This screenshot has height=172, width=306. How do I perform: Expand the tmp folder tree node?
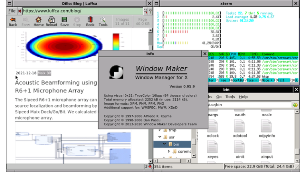pos(160,130)
